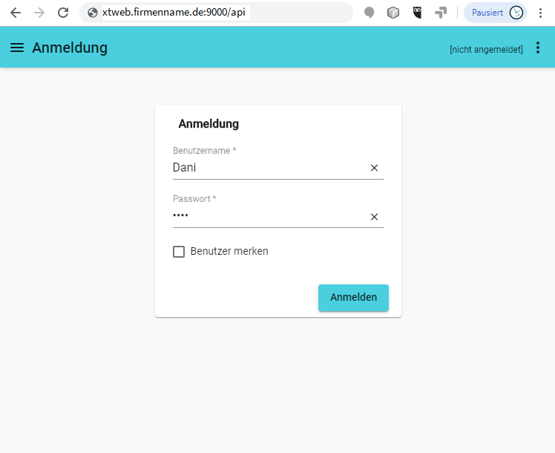Go back using the browser back arrow

point(16,13)
